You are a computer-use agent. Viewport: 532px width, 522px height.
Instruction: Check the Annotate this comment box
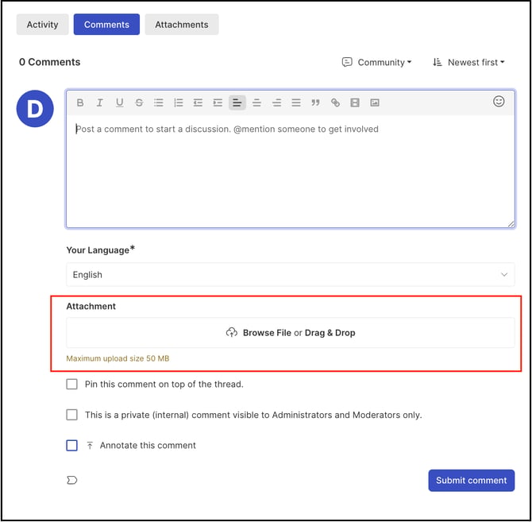[x=72, y=445]
